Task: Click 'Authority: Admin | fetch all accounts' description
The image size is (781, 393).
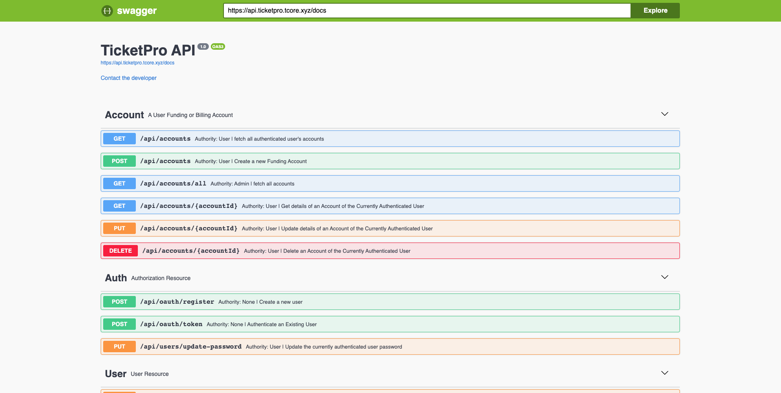Action: (252, 184)
